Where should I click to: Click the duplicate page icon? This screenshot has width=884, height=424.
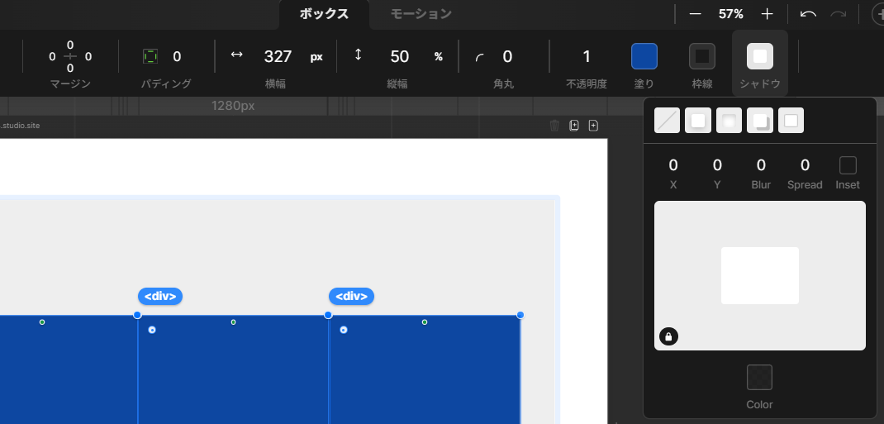[574, 125]
